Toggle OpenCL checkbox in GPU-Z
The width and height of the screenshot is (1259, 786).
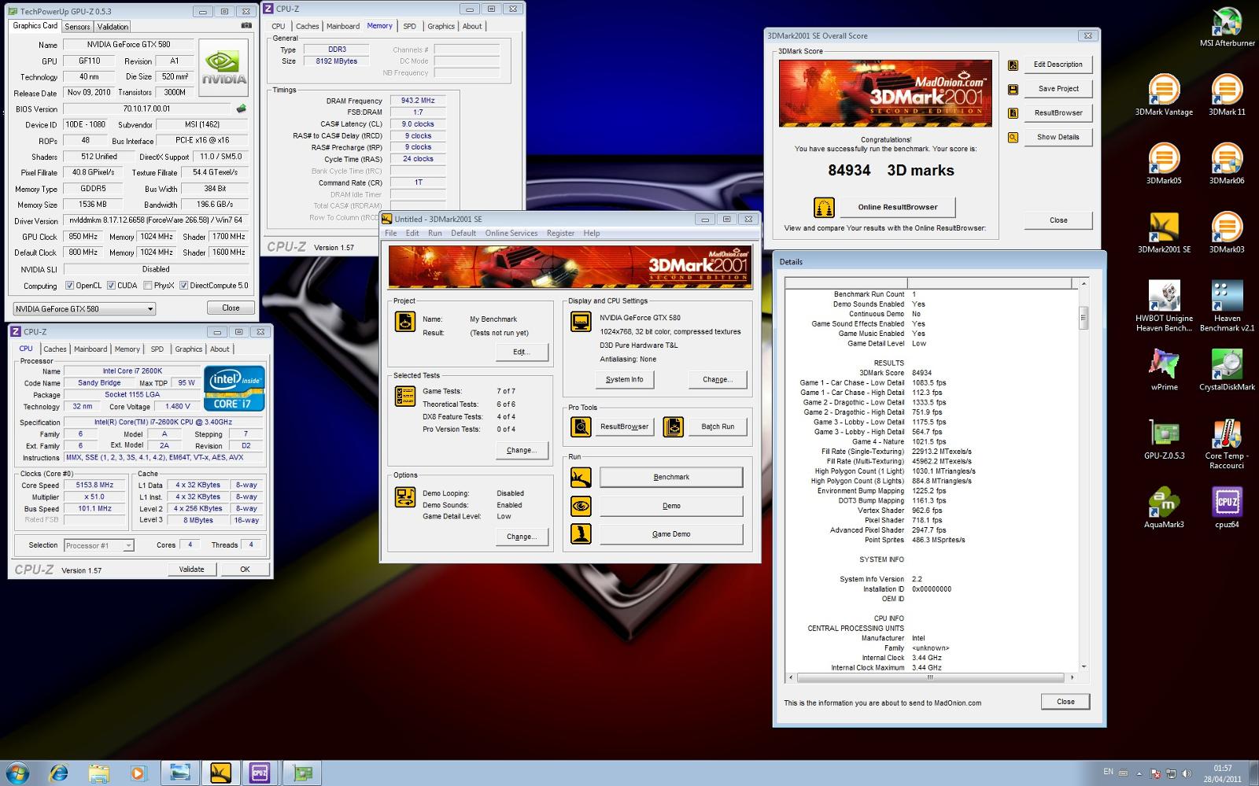click(69, 286)
